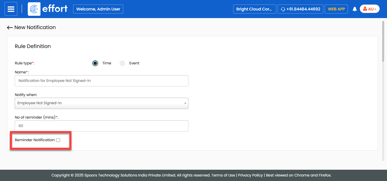This screenshot has width=387, height=181.
Task: Click the Welcome, Admin User button
Action: point(98,9)
